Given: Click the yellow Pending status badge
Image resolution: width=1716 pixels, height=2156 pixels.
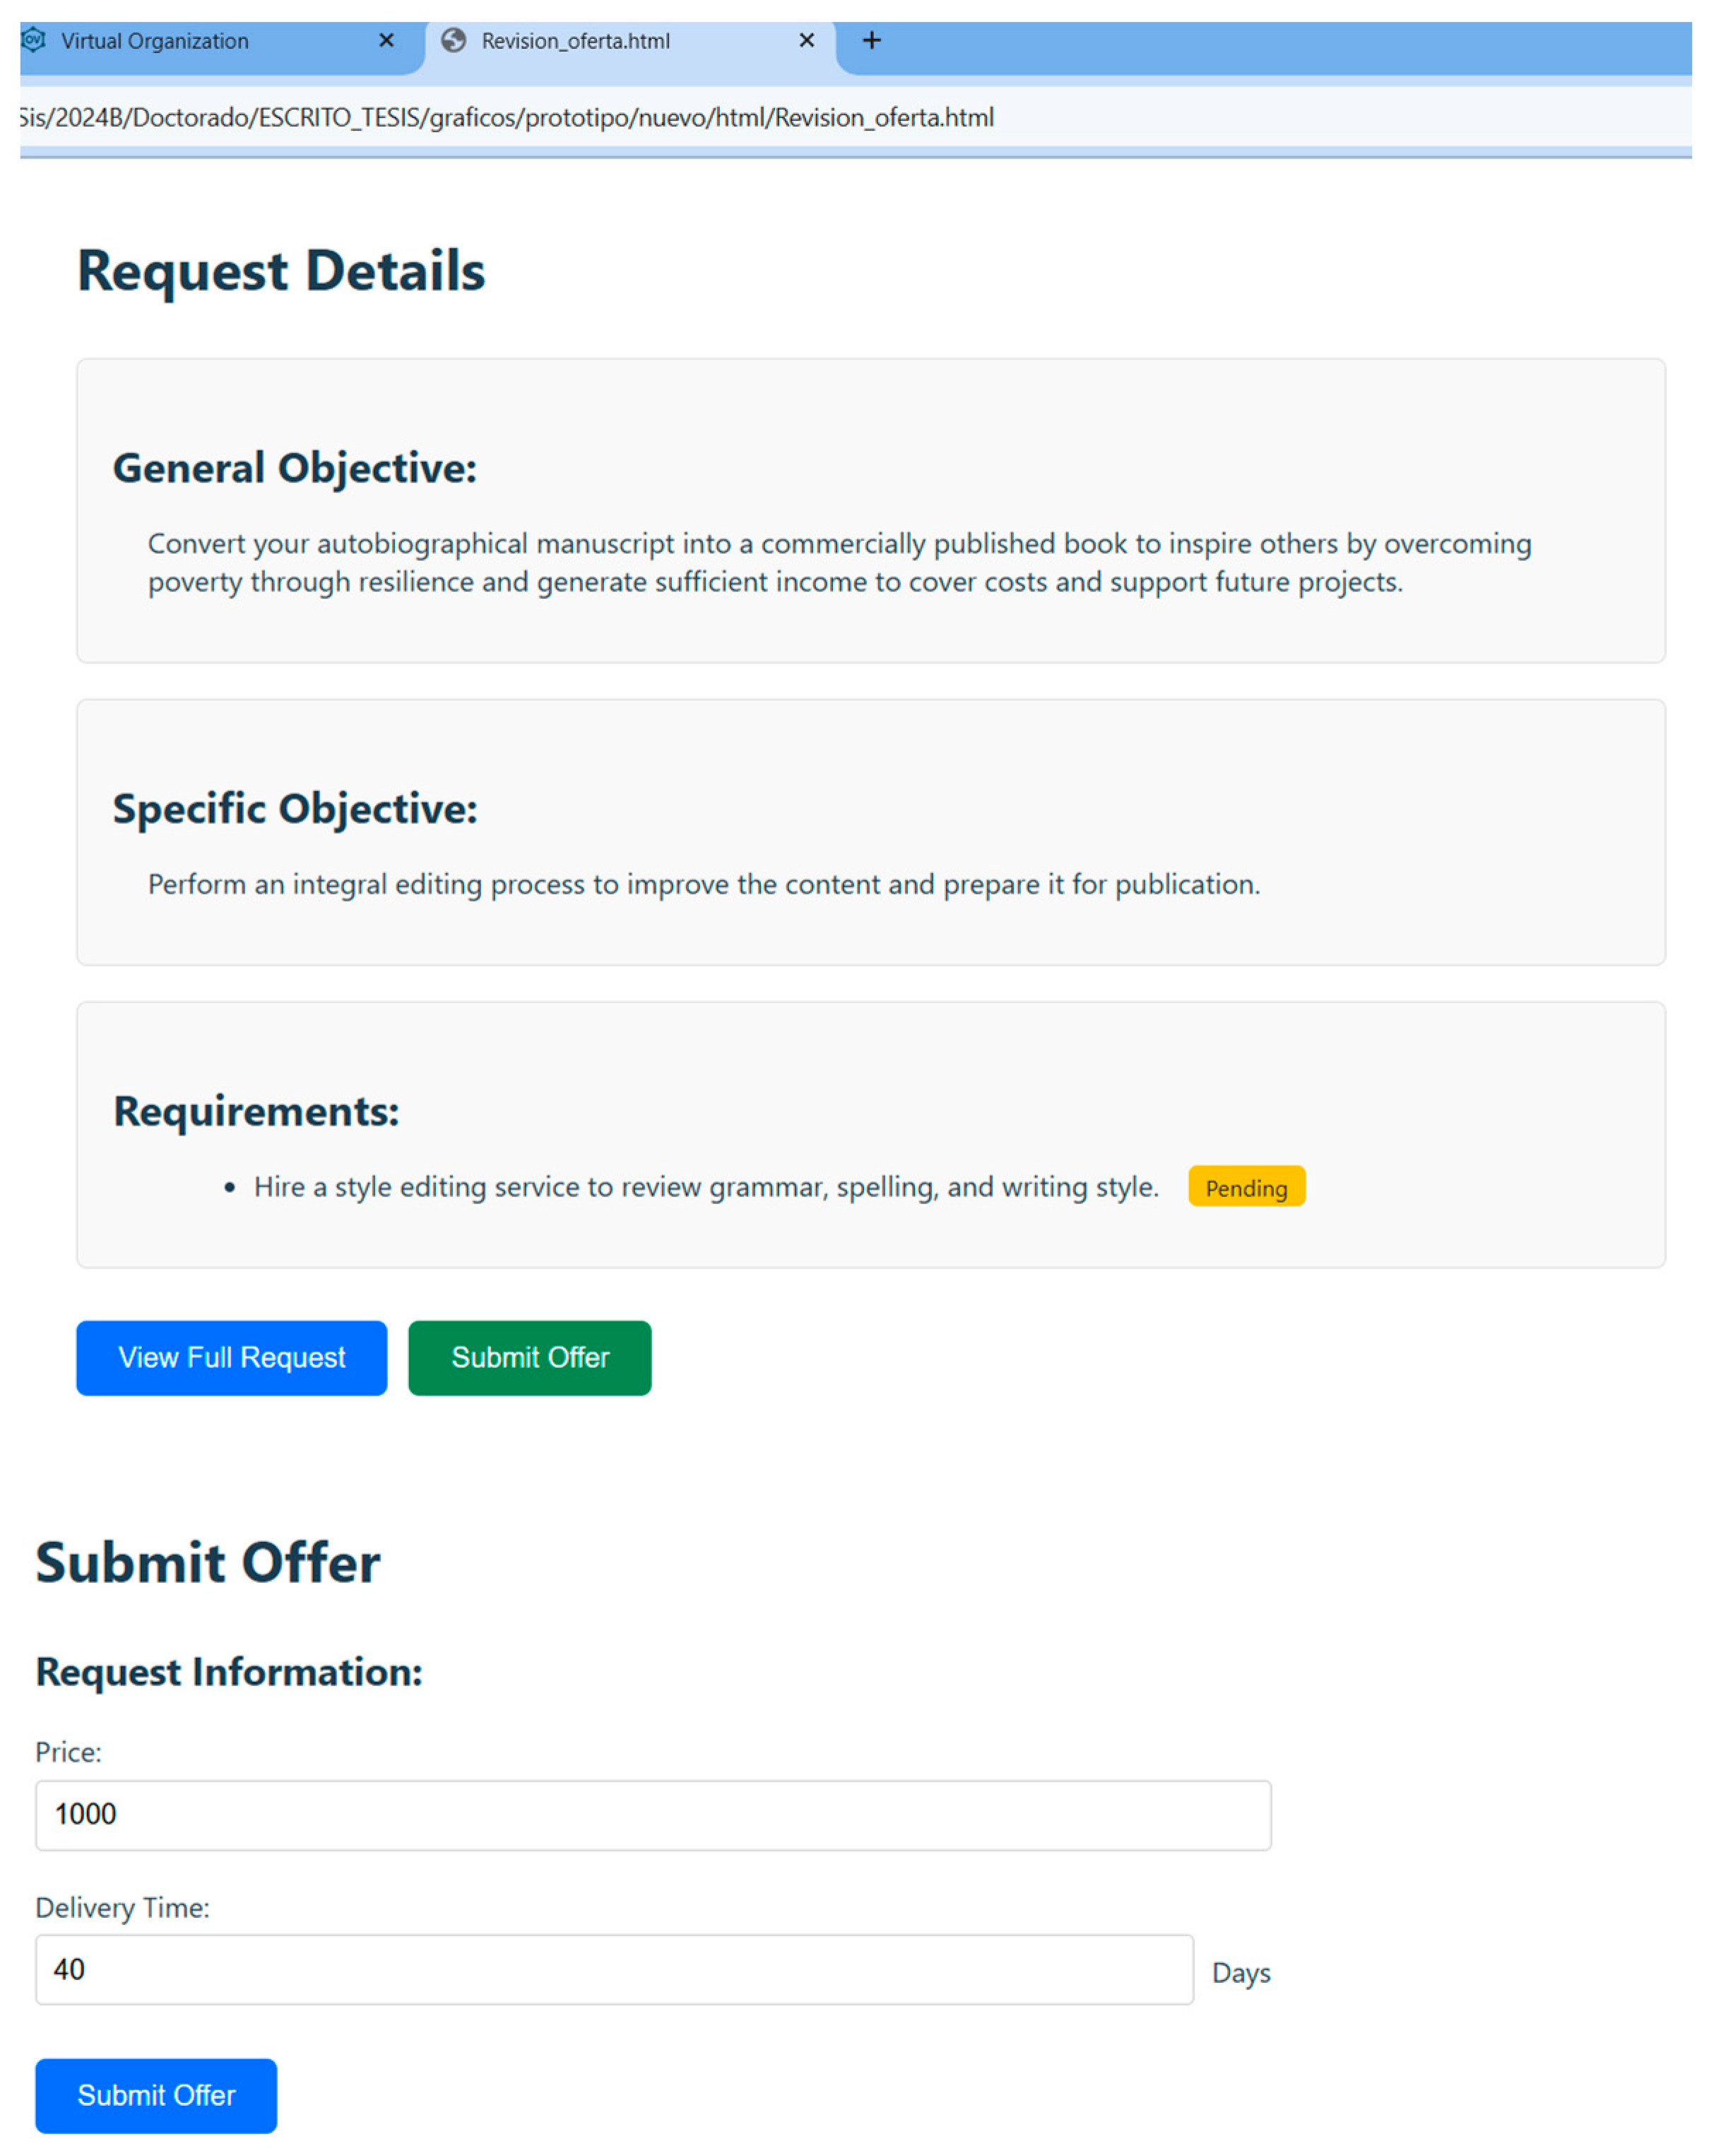Looking at the screenshot, I should click(1245, 1187).
